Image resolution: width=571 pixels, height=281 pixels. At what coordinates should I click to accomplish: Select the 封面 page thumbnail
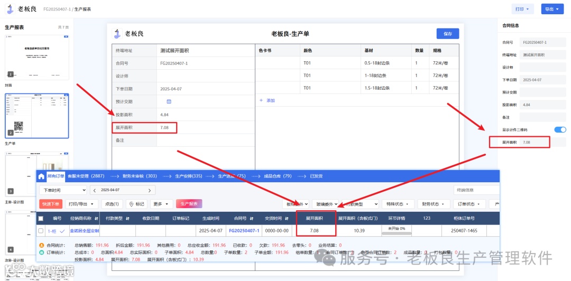coord(37,57)
